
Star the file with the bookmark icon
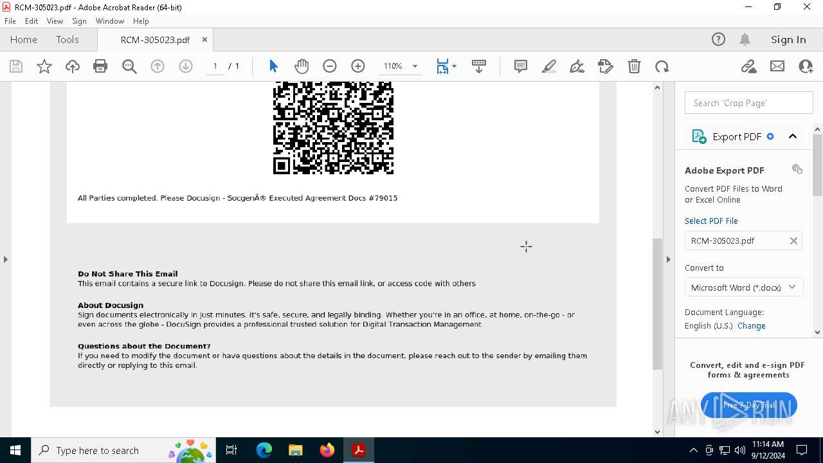pos(44,66)
